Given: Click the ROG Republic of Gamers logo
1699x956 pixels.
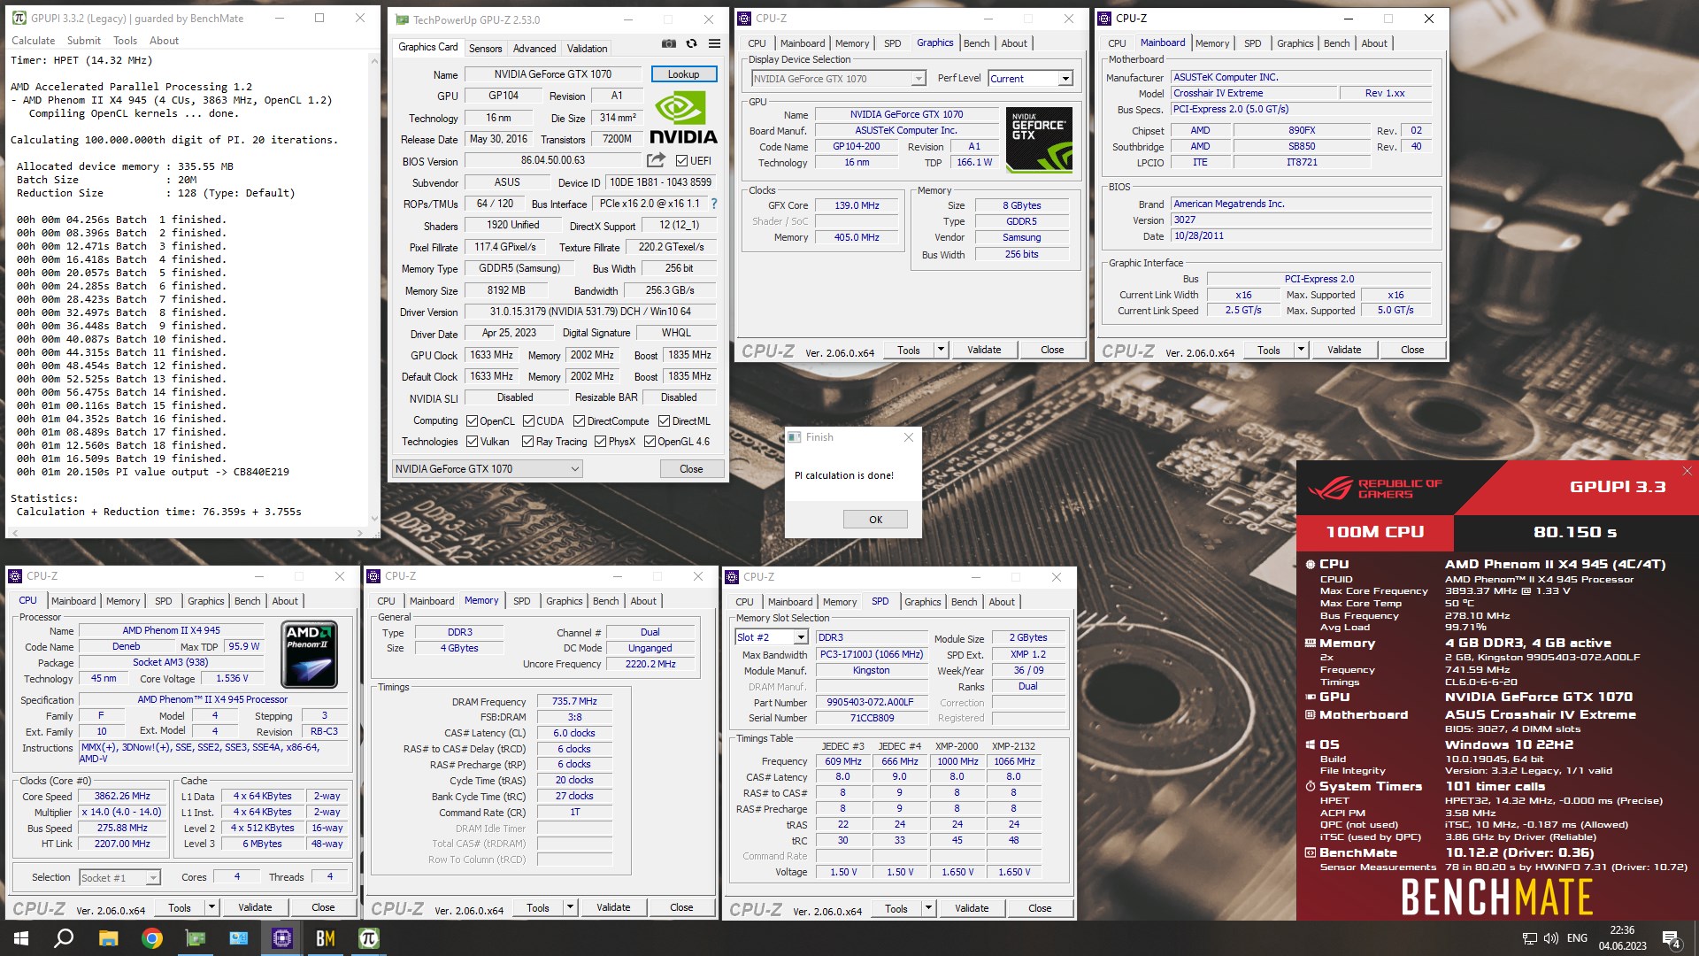Looking at the screenshot, I should 1374,488.
